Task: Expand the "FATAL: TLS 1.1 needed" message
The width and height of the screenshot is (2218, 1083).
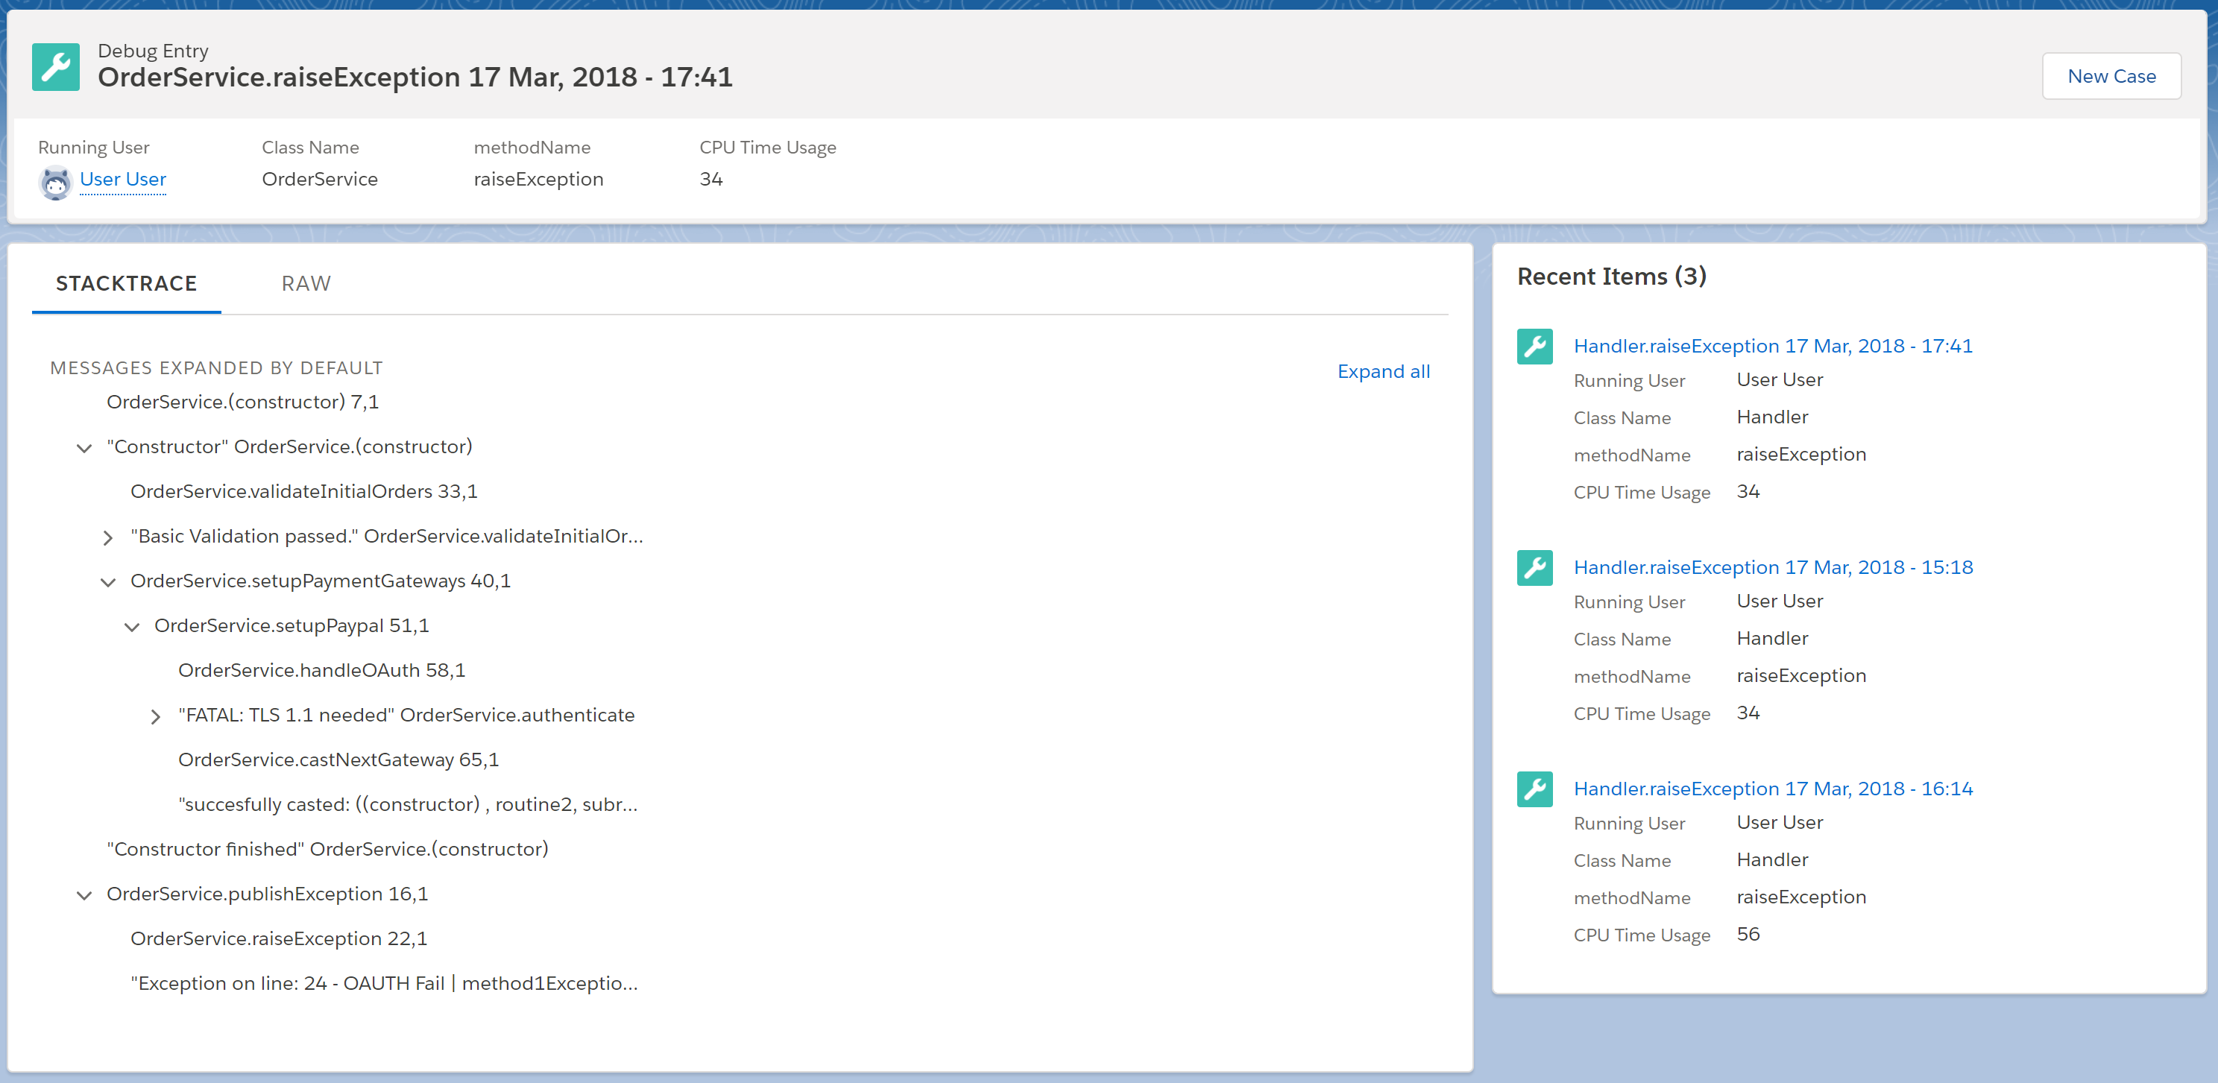Action: [156, 716]
